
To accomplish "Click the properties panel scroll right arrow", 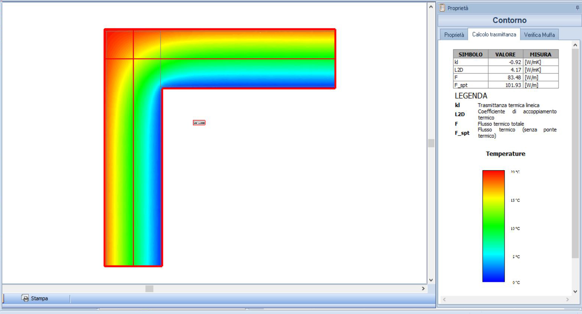I will [x=567, y=299].
